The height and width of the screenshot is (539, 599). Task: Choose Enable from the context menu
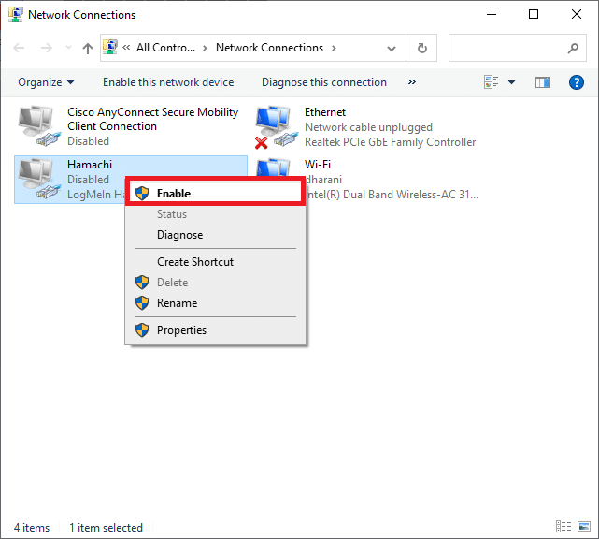click(x=174, y=194)
